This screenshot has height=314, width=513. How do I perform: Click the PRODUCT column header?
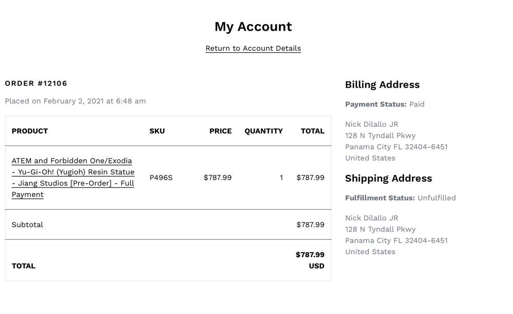(30, 131)
